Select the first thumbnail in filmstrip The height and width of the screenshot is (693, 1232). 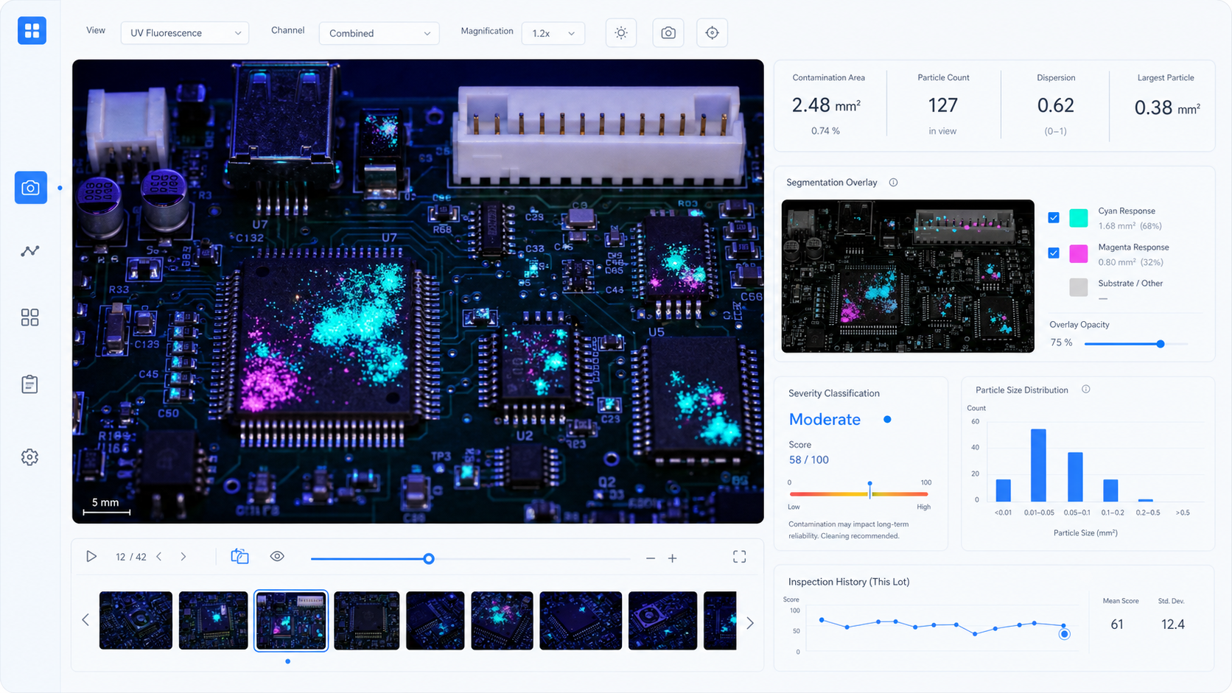click(136, 620)
